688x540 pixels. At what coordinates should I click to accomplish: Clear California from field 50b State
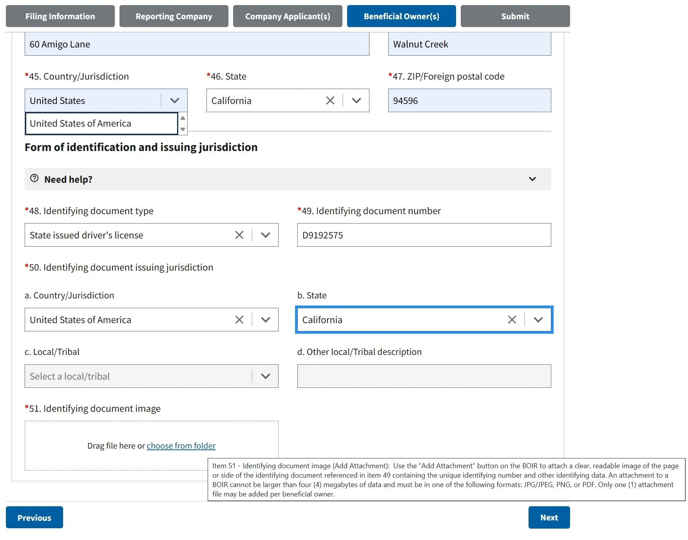click(512, 320)
